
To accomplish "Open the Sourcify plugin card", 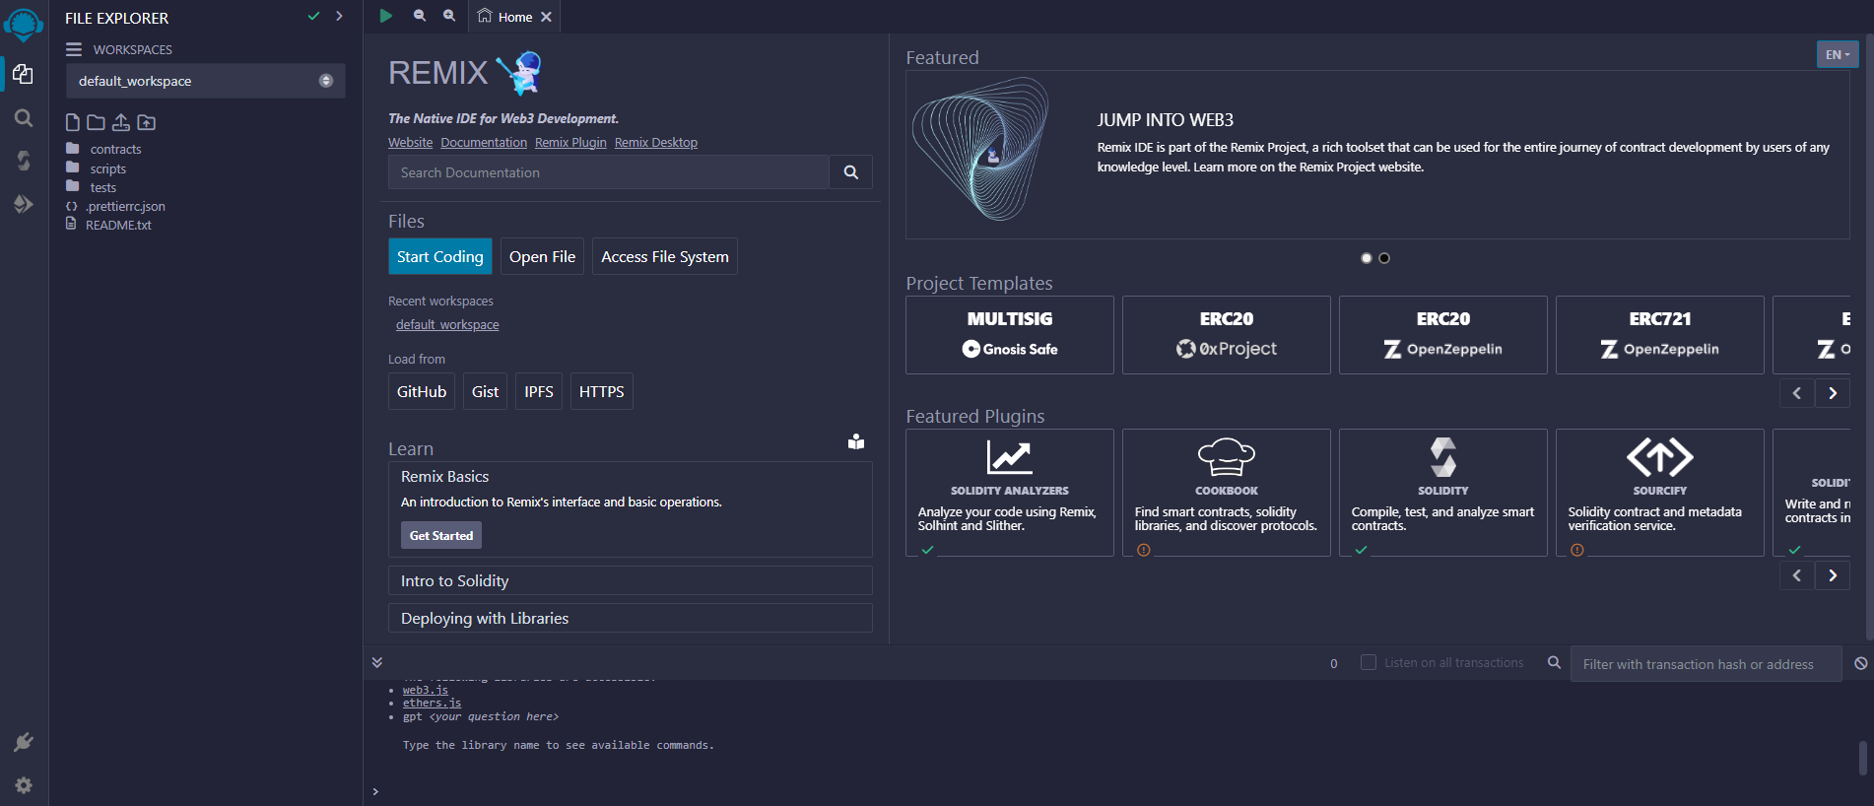I will [1660, 493].
